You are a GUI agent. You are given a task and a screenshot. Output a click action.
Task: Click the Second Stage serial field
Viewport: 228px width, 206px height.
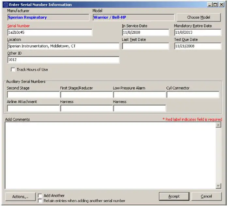pyautogui.click(x=33, y=95)
